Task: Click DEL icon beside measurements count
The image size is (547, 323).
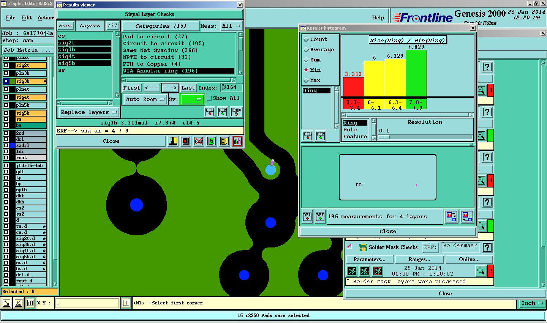Action: click(307, 217)
